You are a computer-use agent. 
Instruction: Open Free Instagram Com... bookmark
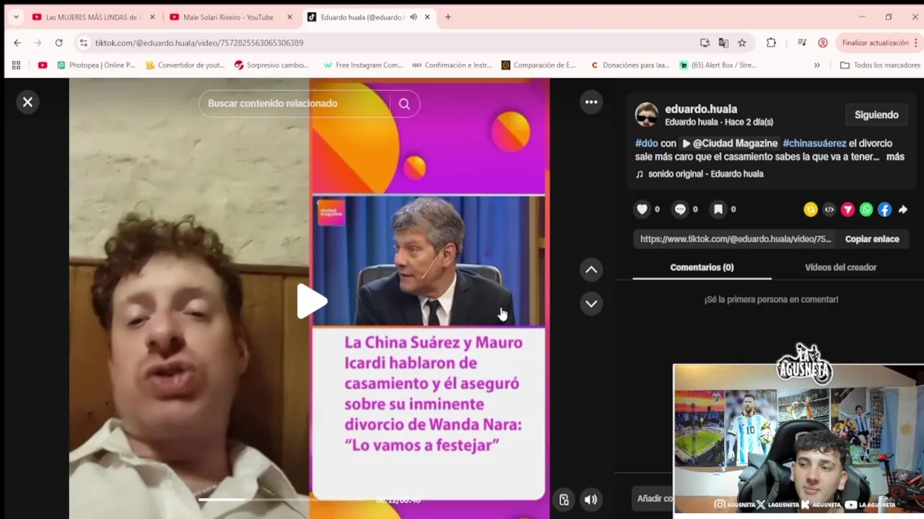[363, 65]
